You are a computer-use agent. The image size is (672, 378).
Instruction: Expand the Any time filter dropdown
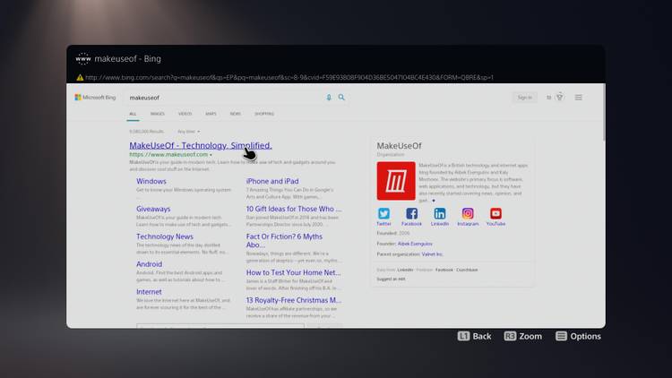click(189, 131)
